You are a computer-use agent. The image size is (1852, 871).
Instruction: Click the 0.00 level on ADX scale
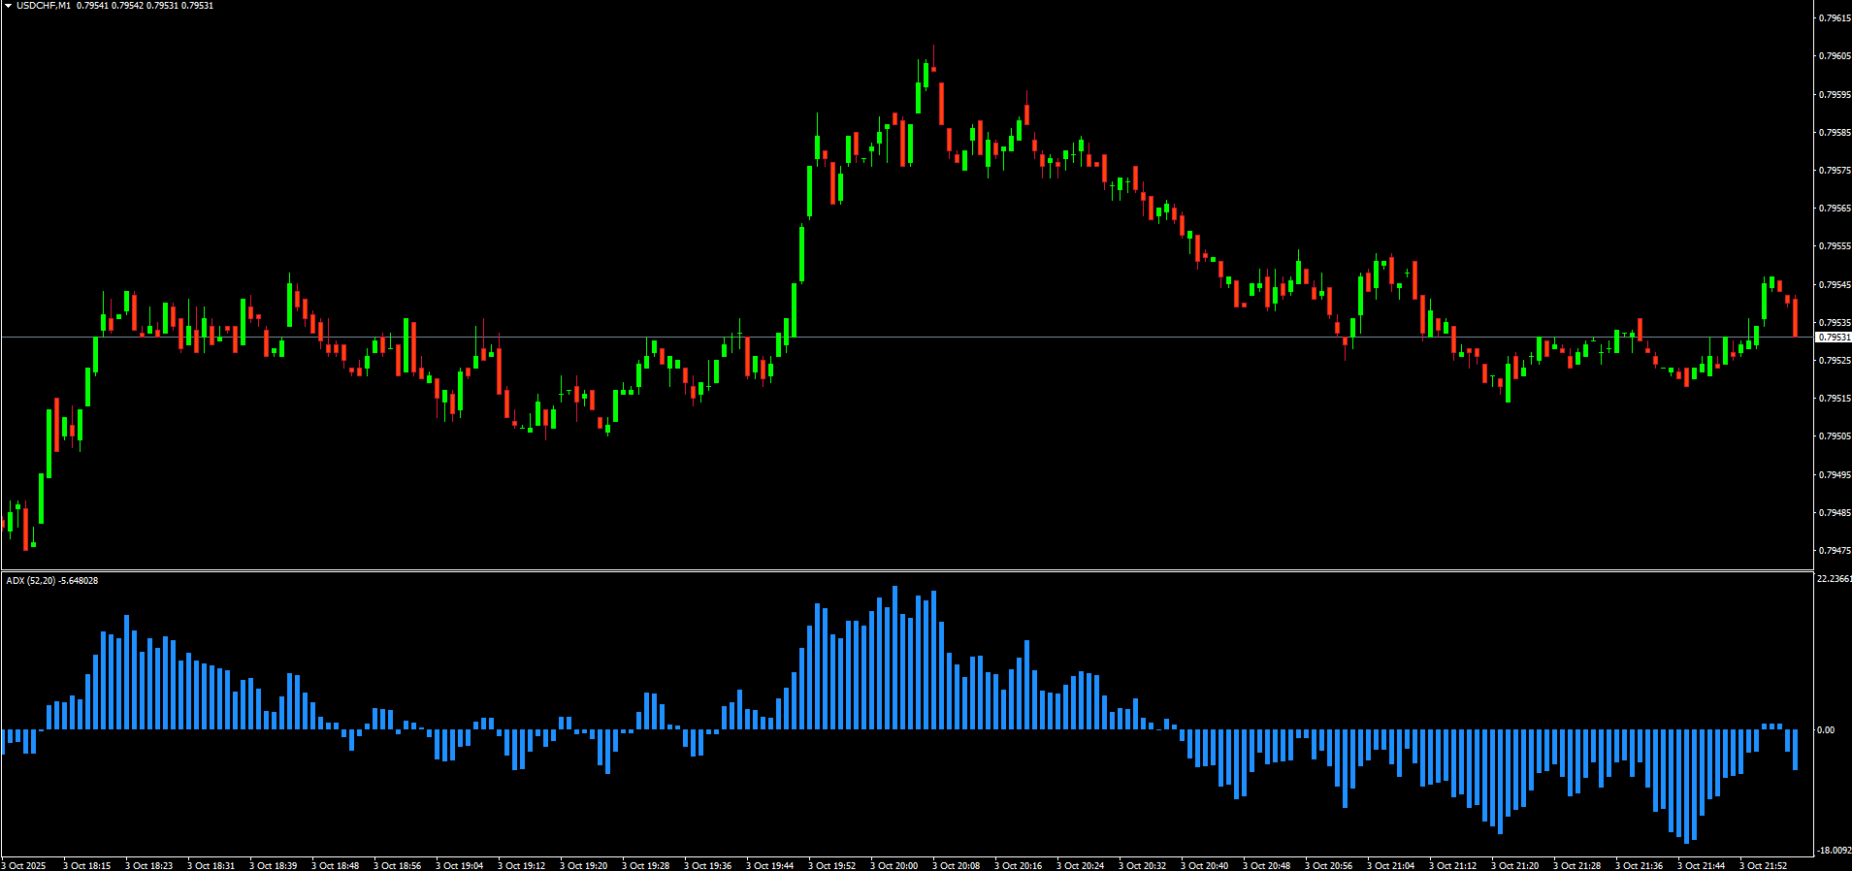pyautogui.click(x=1826, y=730)
